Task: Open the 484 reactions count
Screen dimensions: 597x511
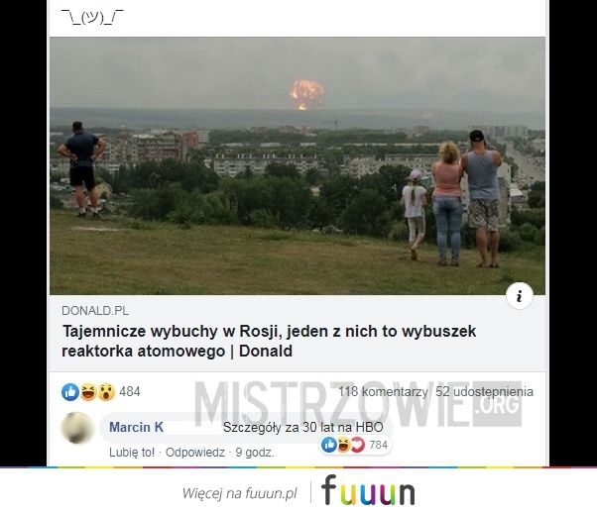Action: coord(130,391)
